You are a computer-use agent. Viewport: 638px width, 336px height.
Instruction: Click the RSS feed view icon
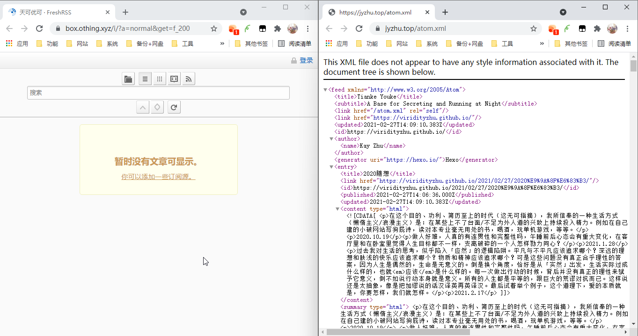(x=188, y=79)
